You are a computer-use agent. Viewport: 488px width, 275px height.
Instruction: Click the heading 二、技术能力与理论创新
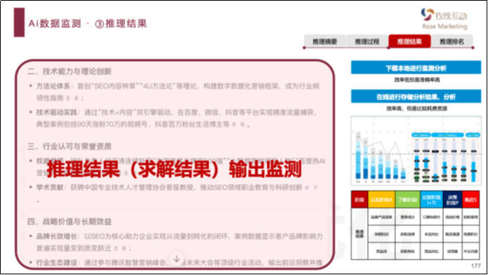tap(70, 72)
